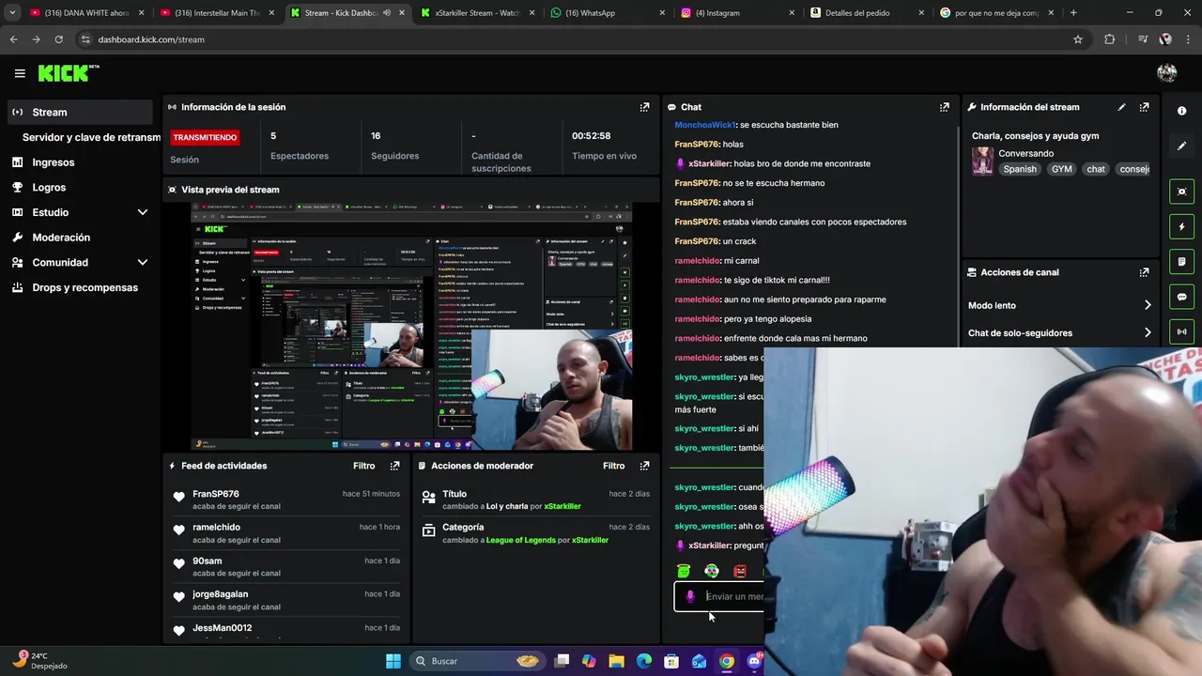The width and height of the screenshot is (1202, 676).
Task: Open the hamburger menu next to Kick logo
Action: click(x=20, y=73)
